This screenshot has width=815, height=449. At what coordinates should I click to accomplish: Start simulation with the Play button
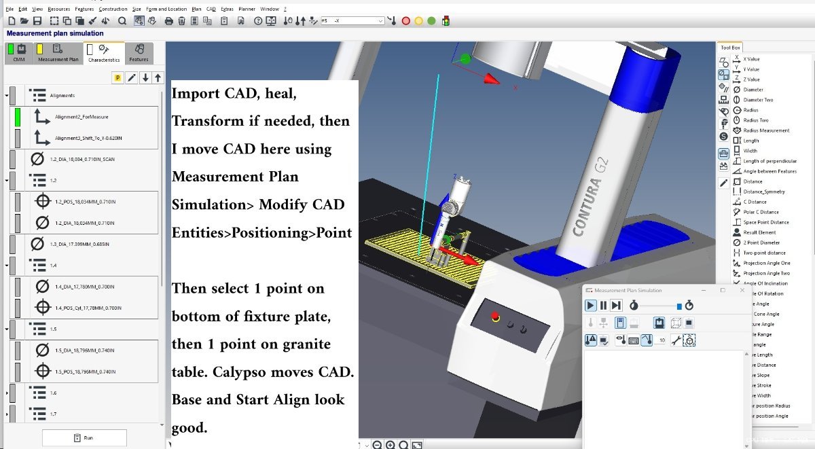pos(591,306)
